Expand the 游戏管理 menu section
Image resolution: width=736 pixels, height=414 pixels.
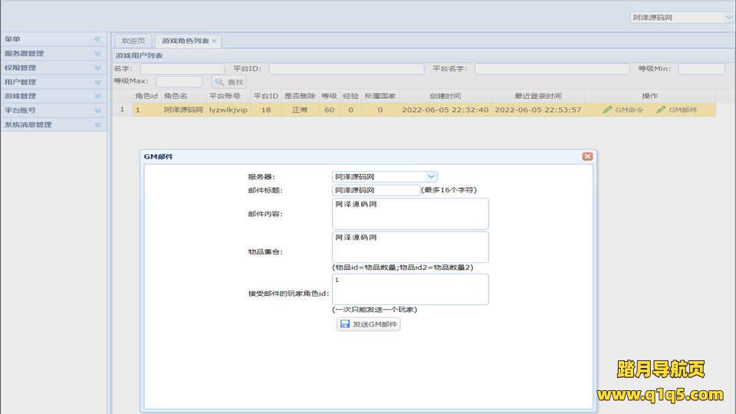tap(97, 96)
